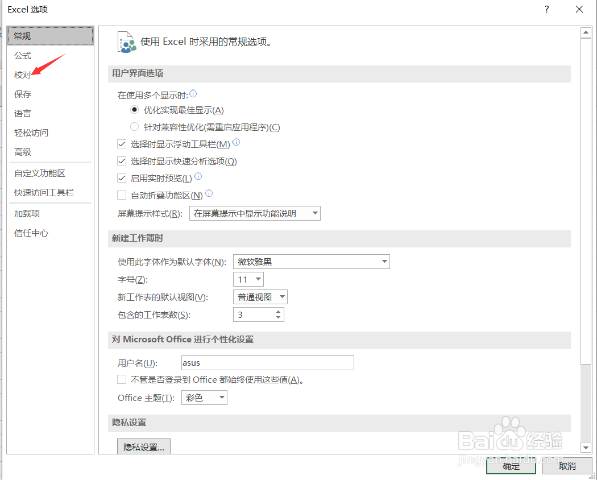Open 新工作表的默认视图 dropdown

tap(260, 297)
